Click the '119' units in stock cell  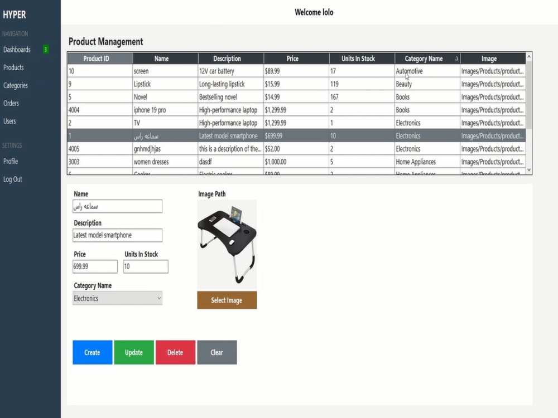point(362,84)
